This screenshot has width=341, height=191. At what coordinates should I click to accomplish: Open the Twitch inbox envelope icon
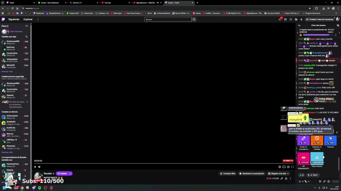tap(285, 19)
